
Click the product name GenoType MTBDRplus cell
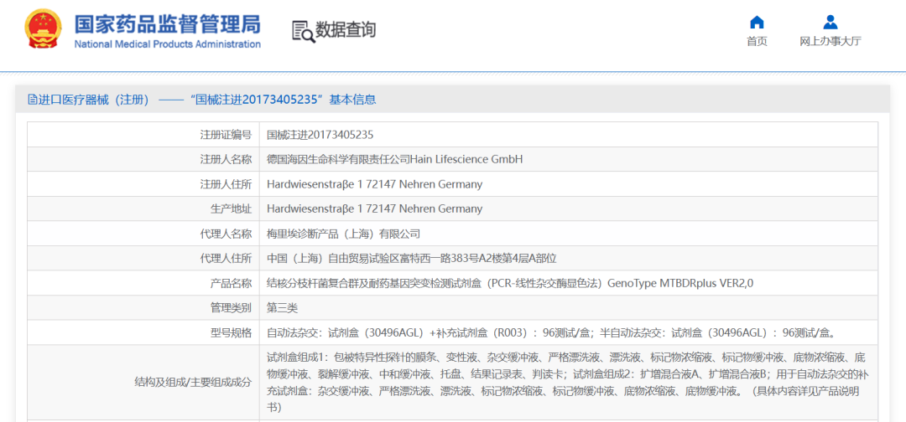point(510,283)
